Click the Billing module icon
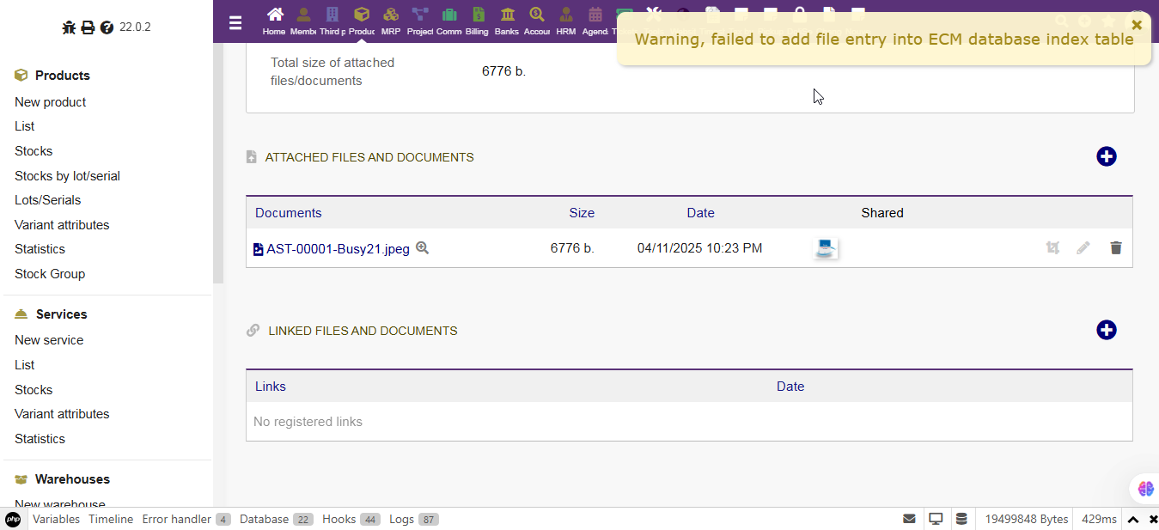The height and width of the screenshot is (530, 1159). pos(478,15)
